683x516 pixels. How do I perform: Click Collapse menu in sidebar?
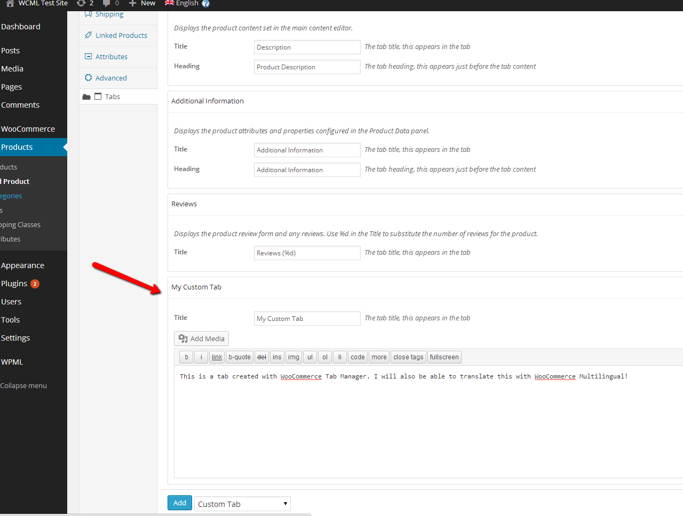pos(23,385)
